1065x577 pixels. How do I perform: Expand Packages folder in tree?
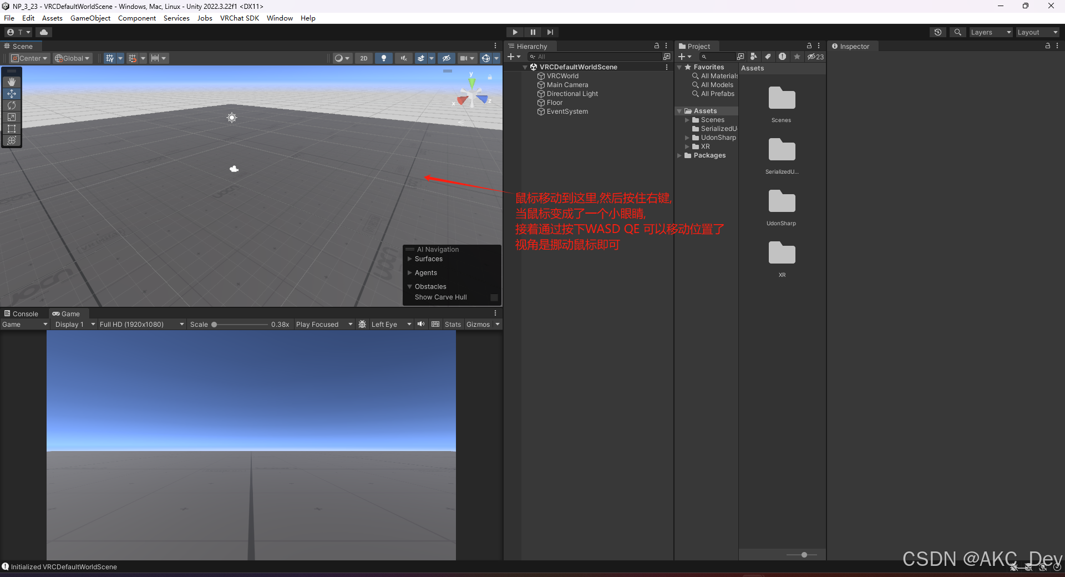point(679,155)
